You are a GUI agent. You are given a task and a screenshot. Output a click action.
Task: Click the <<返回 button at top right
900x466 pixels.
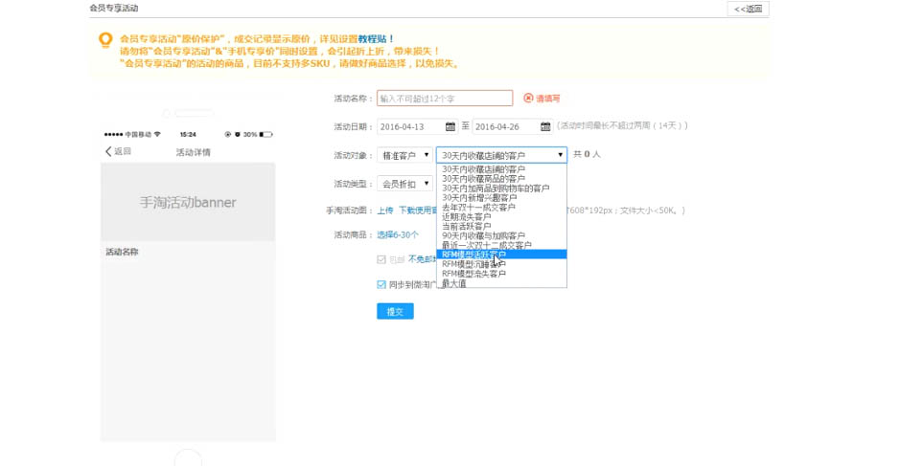click(x=748, y=9)
